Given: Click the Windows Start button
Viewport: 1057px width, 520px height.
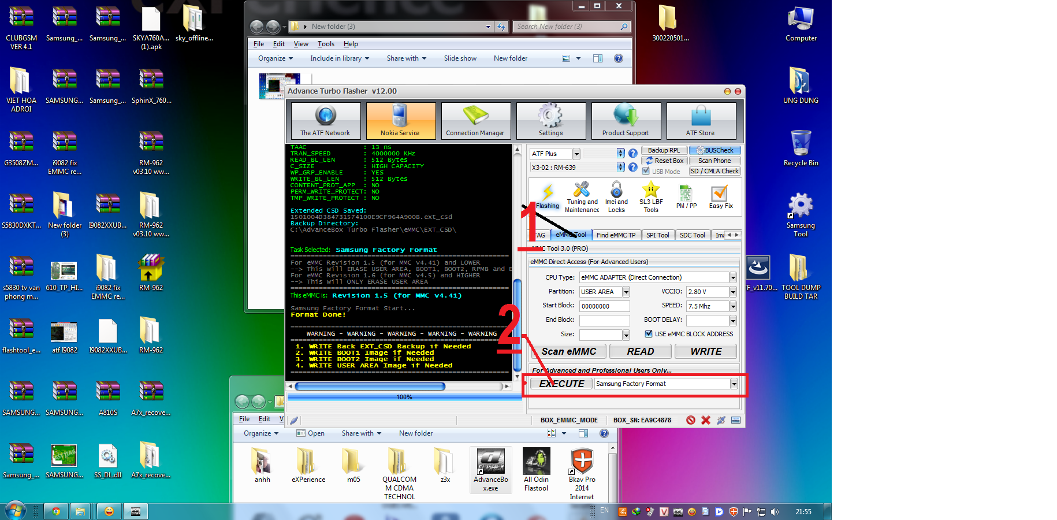Looking at the screenshot, I should tap(16, 511).
